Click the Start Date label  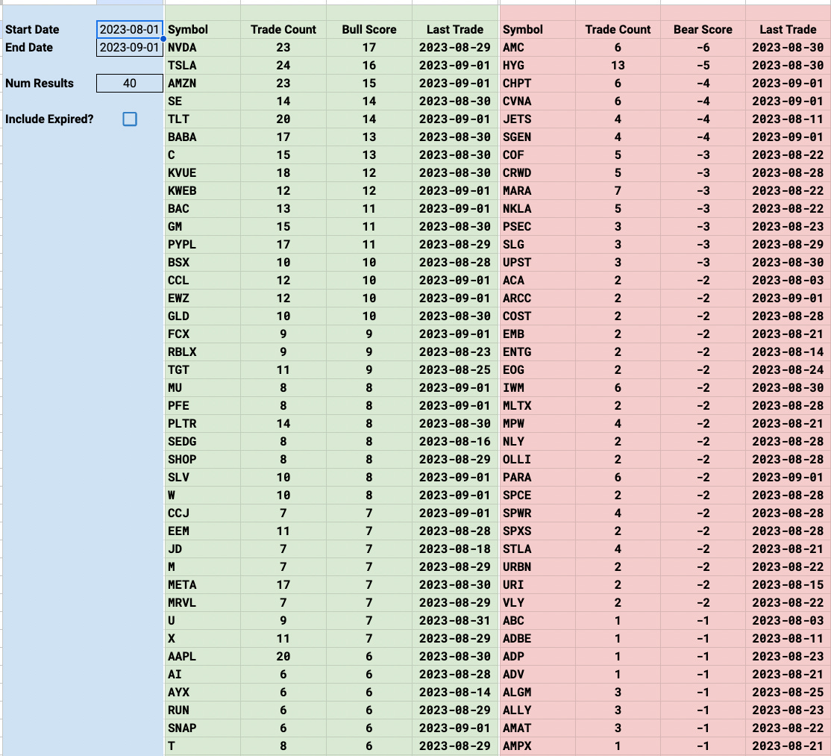coord(32,30)
